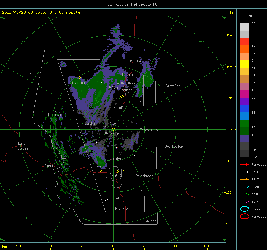
Task: Click the asterisk marker above Limestone
Action: coord(56,112)
